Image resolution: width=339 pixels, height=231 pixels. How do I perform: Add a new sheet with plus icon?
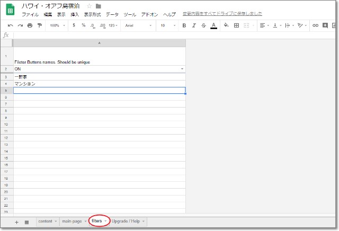[16, 221]
